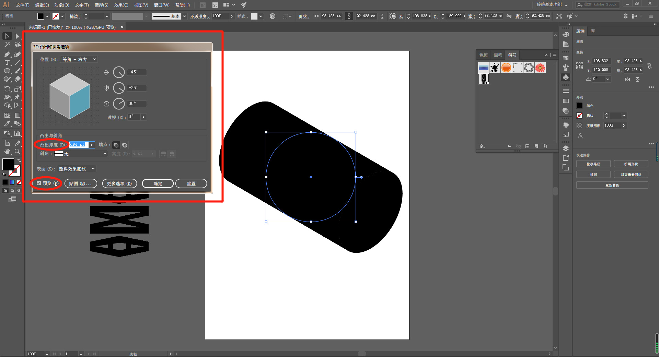
Task: Click the 确定 button in dialog
Action: point(158,184)
